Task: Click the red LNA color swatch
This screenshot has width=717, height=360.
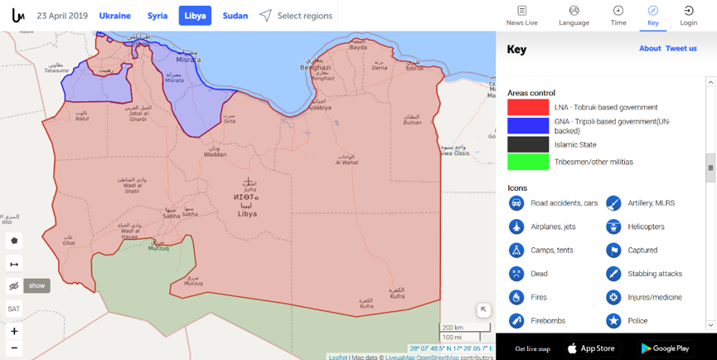Action: point(528,108)
